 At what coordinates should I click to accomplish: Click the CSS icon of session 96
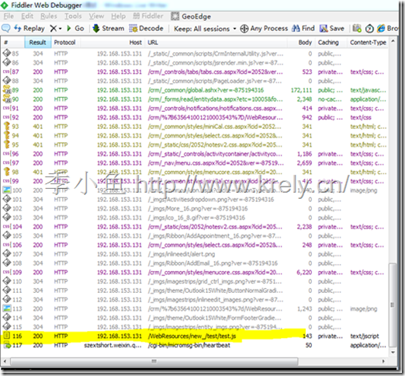6,154
